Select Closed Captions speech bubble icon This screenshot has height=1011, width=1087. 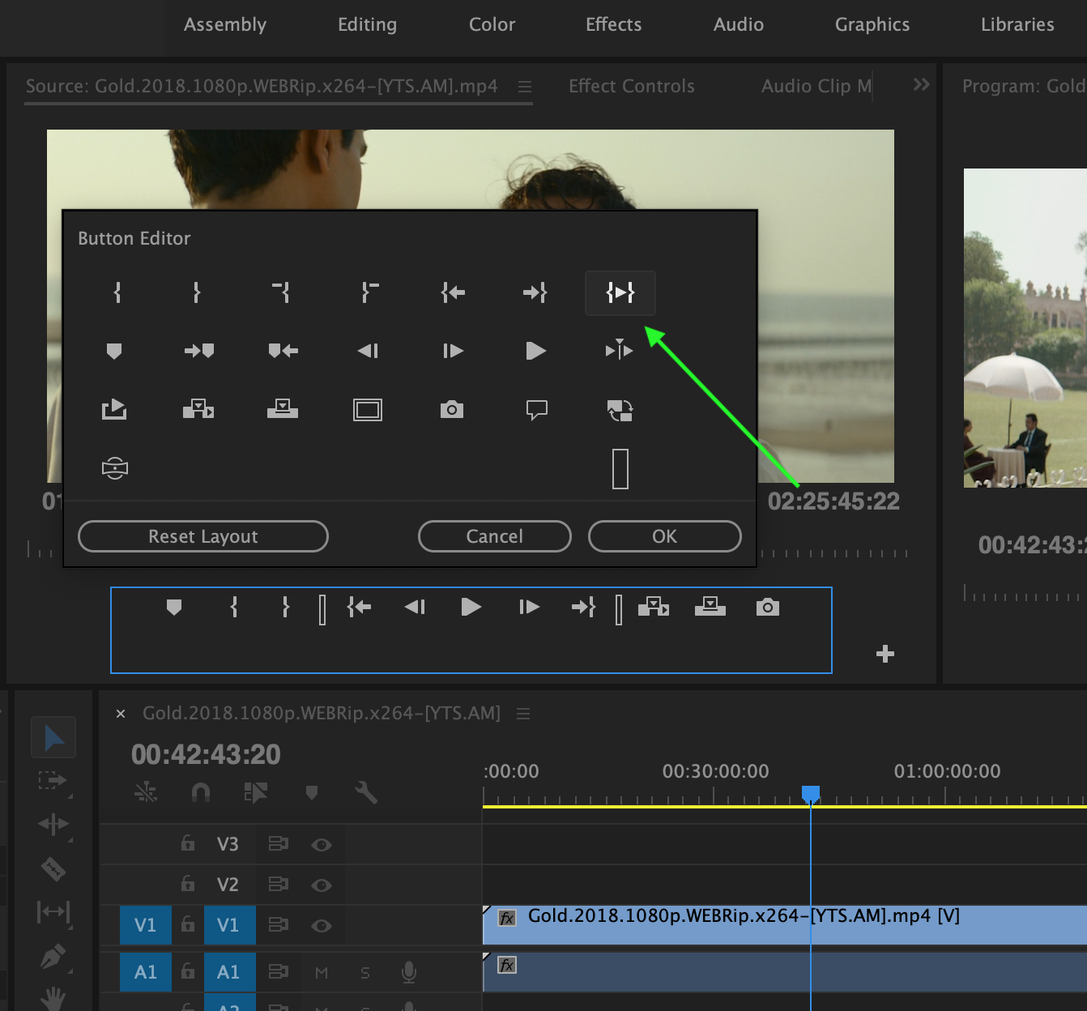point(537,410)
